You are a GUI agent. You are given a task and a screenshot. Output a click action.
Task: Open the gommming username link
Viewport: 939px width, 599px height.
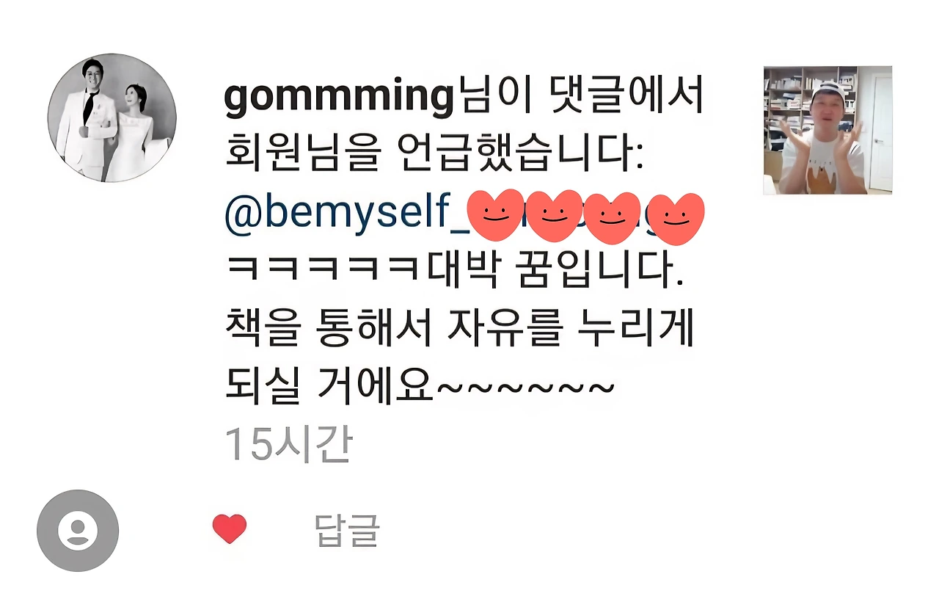coord(338,99)
